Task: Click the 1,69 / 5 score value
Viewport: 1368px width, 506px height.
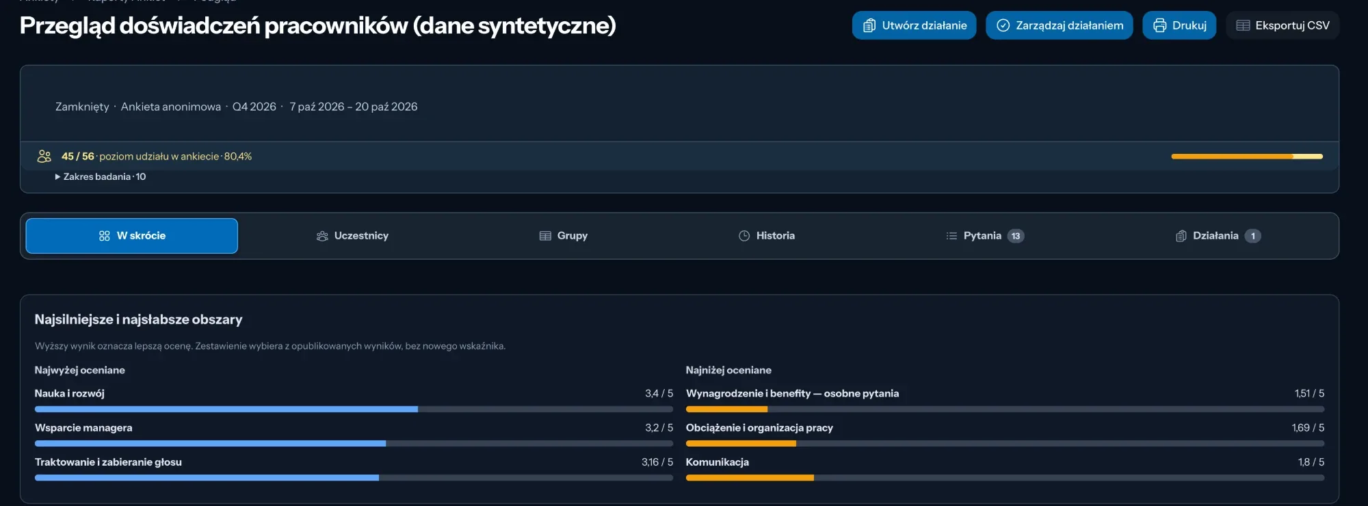Action: click(x=1308, y=427)
